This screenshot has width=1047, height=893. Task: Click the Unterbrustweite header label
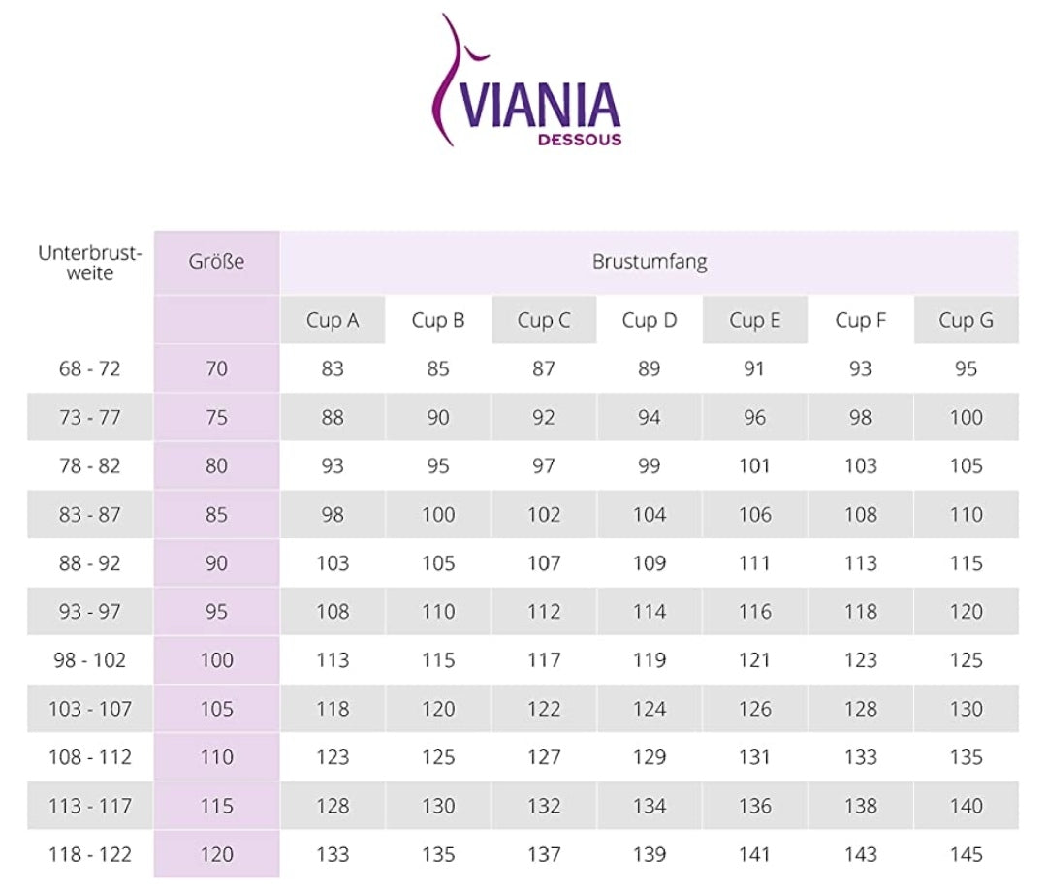click(90, 263)
